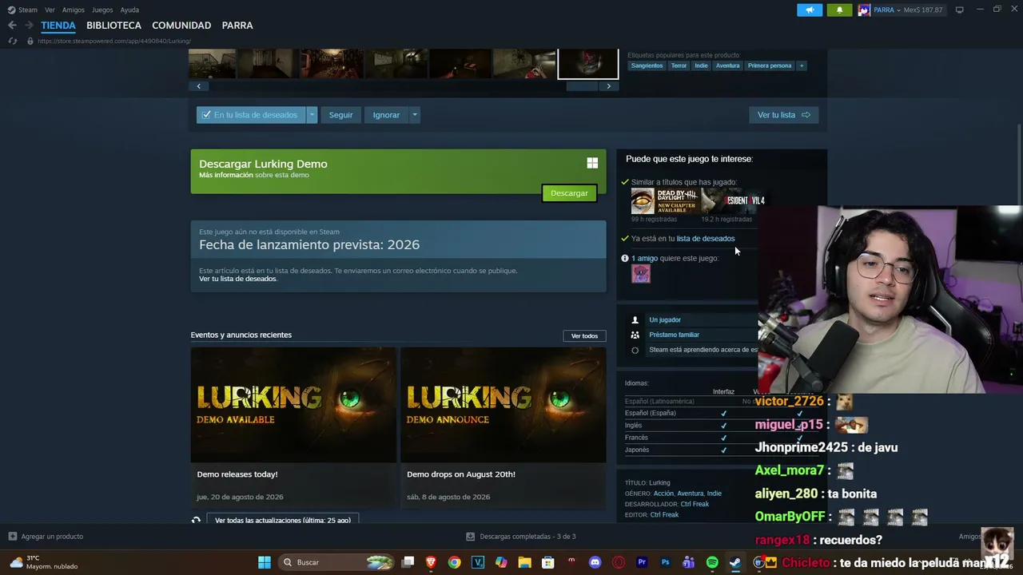Switch to the COMUNIDAD tab

click(x=181, y=26)
